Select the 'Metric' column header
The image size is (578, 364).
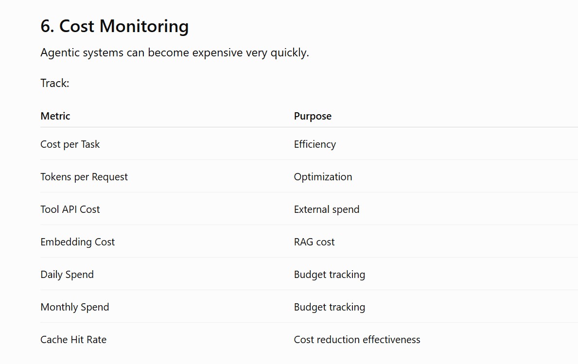55,116
